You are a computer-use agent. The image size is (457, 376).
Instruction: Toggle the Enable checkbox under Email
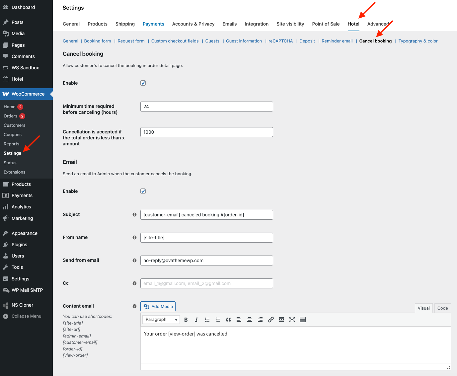[x=143, y=191]
